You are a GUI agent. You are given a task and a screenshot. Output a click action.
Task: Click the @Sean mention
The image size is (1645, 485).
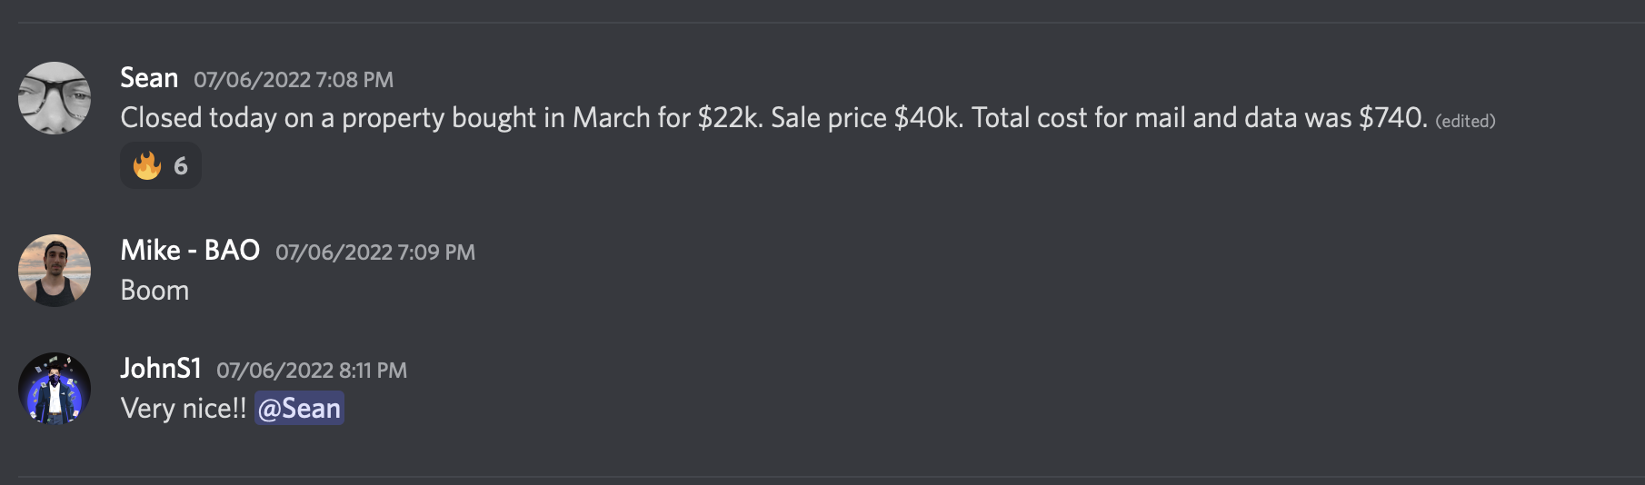coord(299,409)
